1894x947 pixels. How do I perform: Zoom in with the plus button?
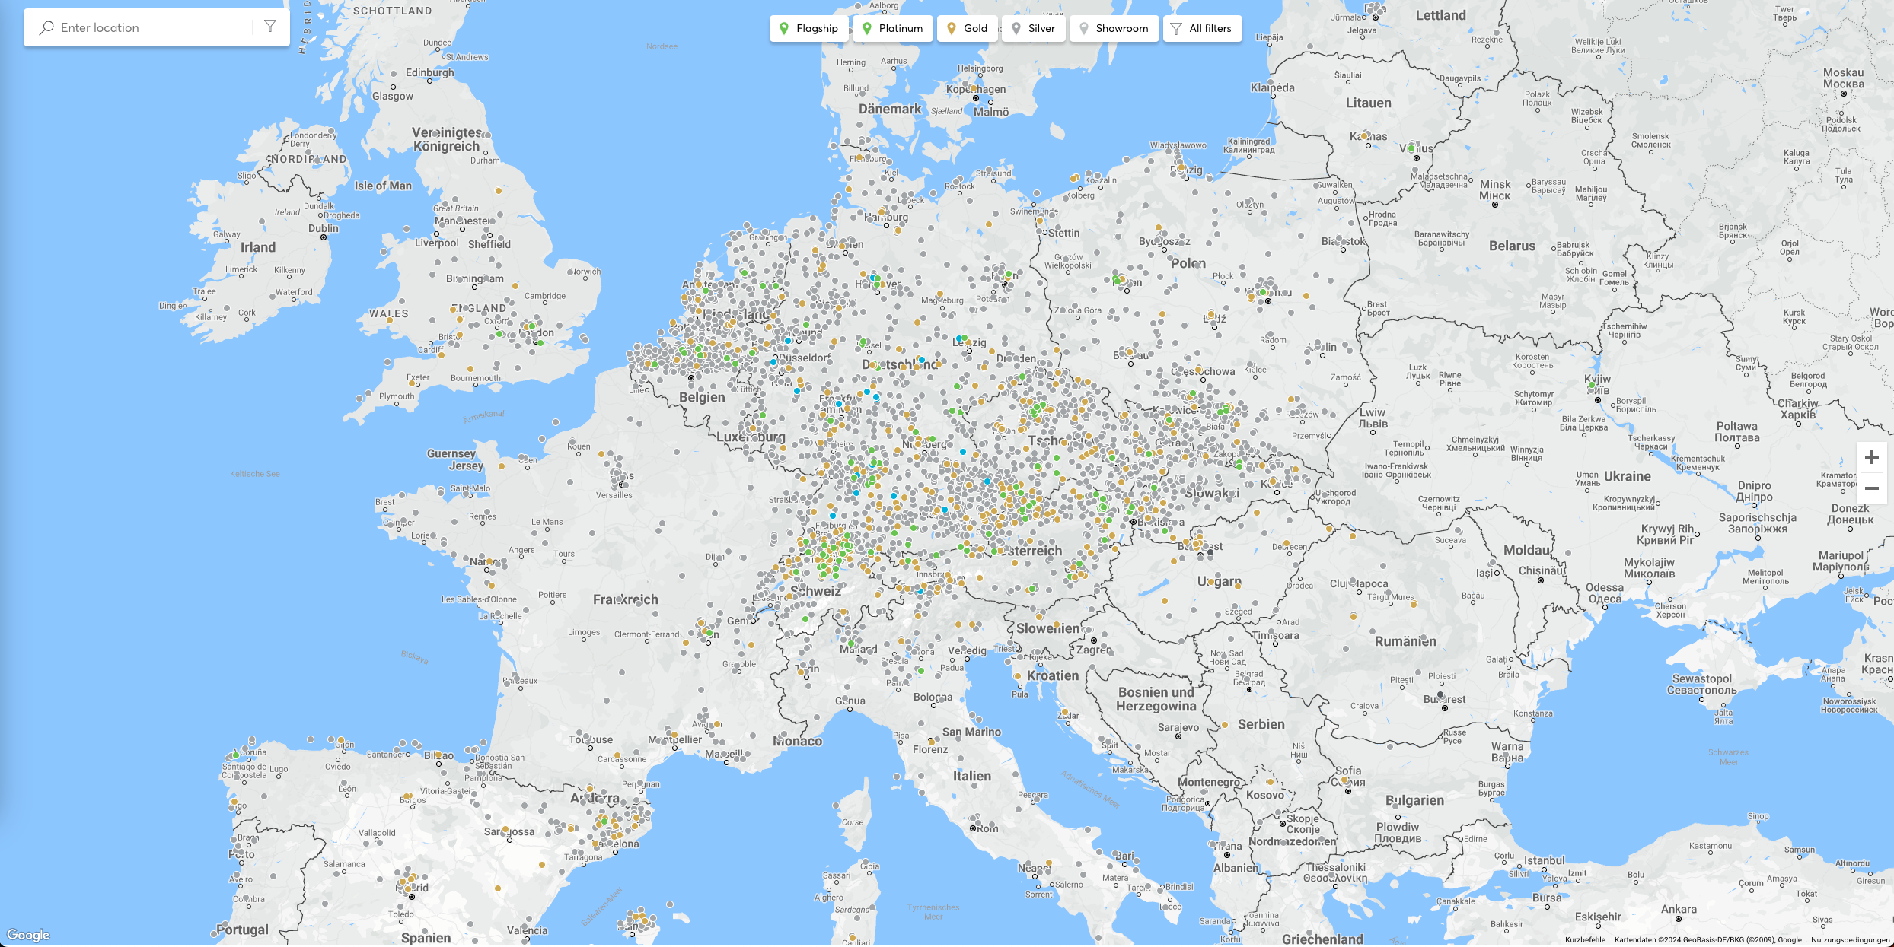coord(1871,457)
